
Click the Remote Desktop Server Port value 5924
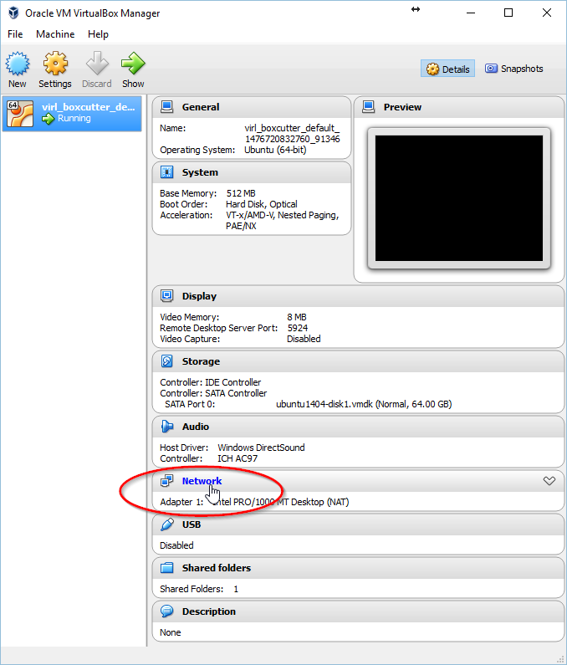point(298,328)
